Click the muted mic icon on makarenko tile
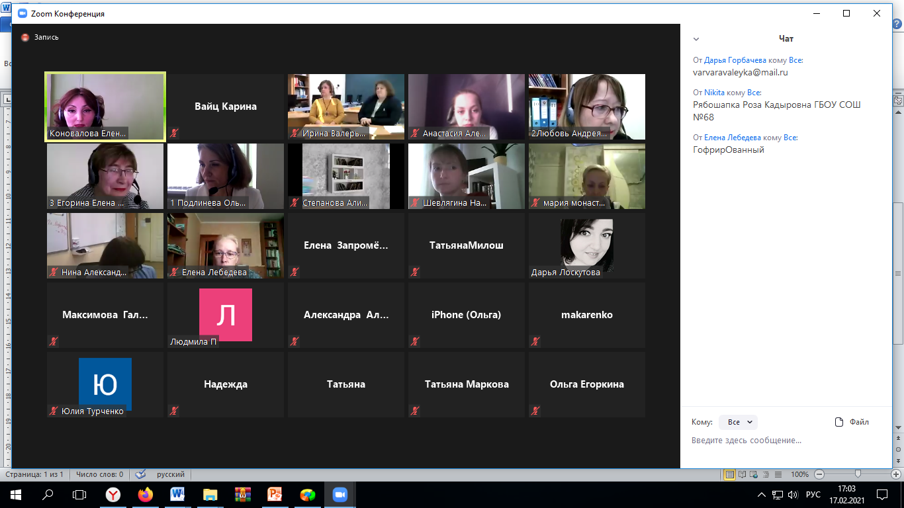The image size is (904, 508). click(x=535, y=341)
